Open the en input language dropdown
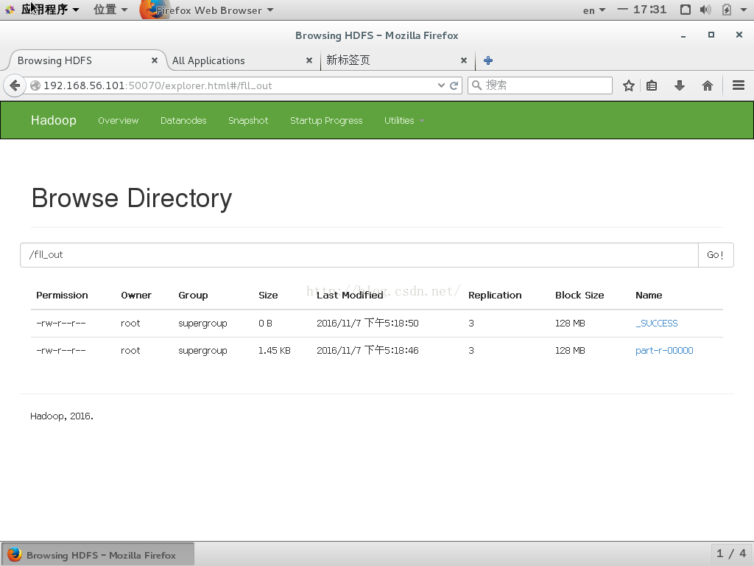The height and width of the screenshot is (566, 754). [x=594, y=10]
